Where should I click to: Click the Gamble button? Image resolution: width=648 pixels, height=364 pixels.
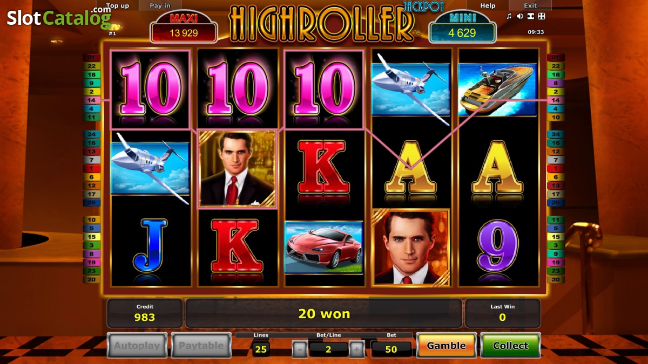tap(446, 346)
